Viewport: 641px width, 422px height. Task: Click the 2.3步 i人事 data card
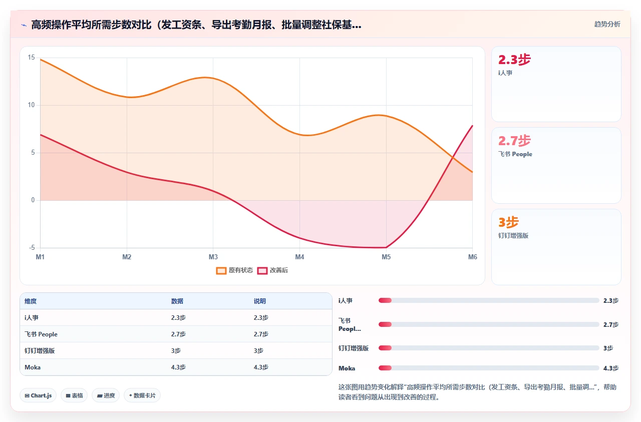point(556,84)
